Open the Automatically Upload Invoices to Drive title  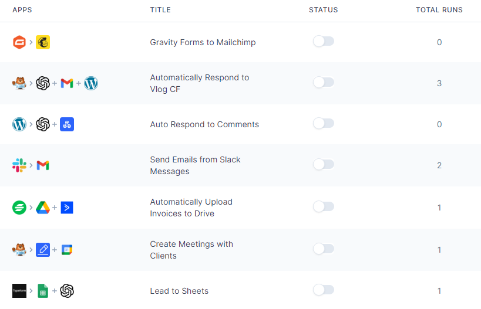(x=191, y=208)
